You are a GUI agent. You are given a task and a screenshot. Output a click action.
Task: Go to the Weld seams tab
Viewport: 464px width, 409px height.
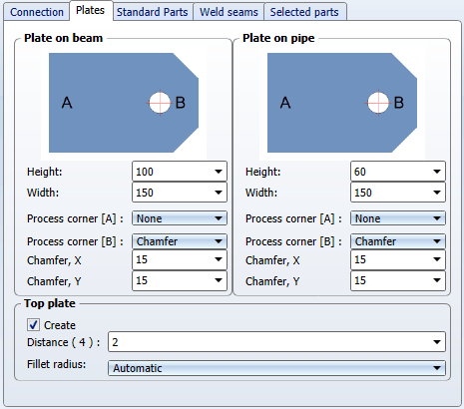(229, 12)
